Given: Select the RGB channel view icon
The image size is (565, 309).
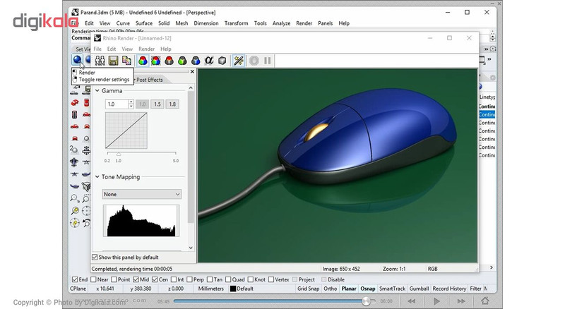Looking at the screenshot, I should [143, 61].
